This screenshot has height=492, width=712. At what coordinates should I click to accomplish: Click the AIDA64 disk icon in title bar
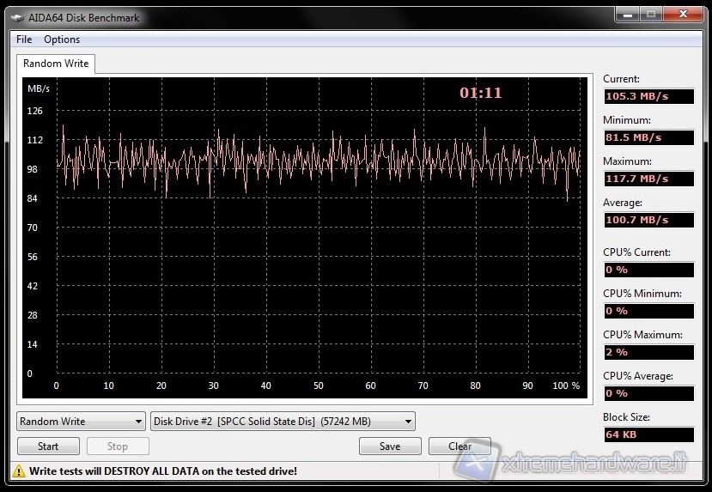[17, 18]
